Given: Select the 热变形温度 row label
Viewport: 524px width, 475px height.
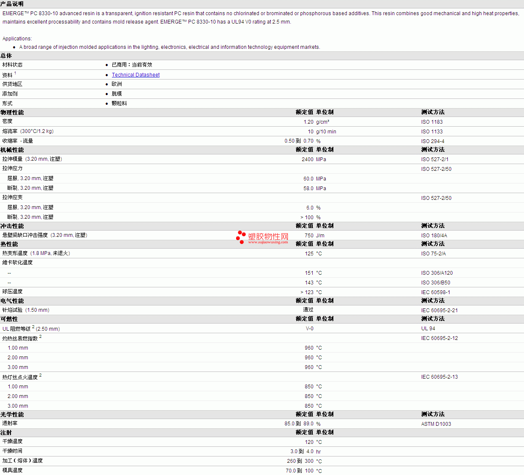Looking at the screenshot, I should click(x=37, y=253).
